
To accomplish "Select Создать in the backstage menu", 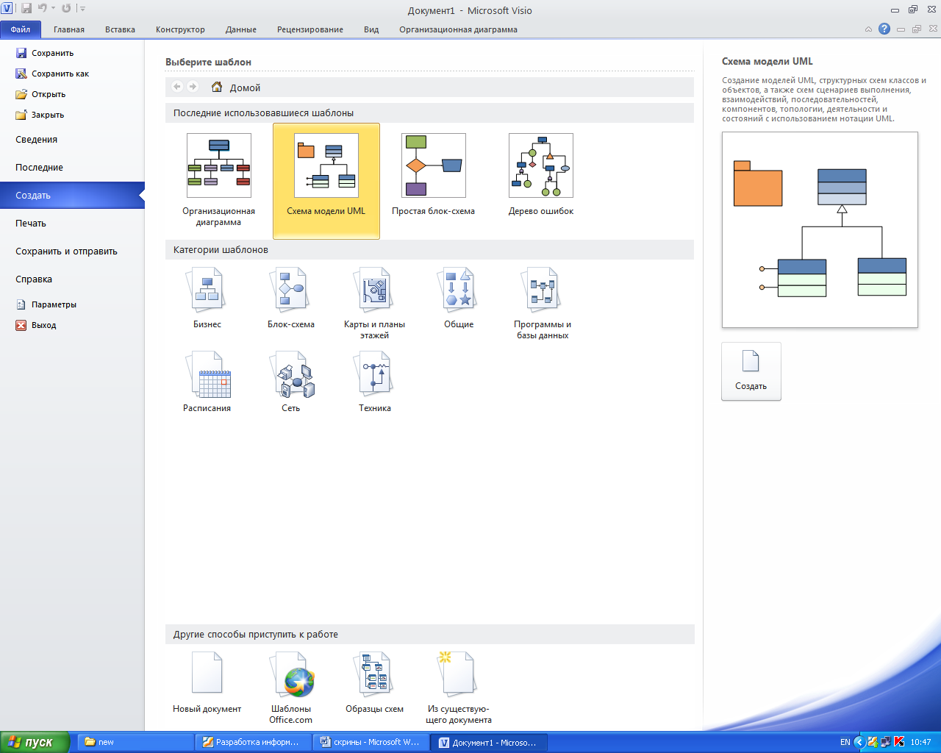I will 72,196.
